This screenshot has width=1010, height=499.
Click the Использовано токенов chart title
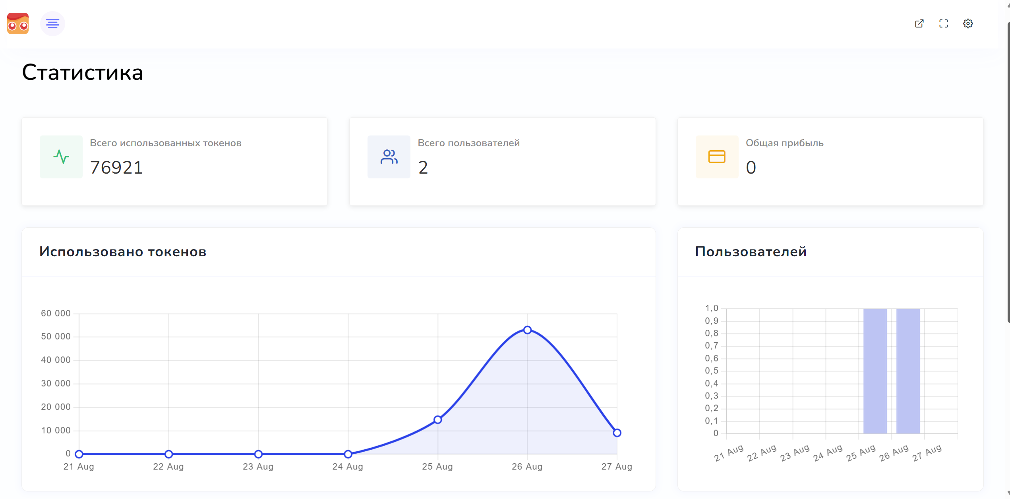click(x=123, y=251)
